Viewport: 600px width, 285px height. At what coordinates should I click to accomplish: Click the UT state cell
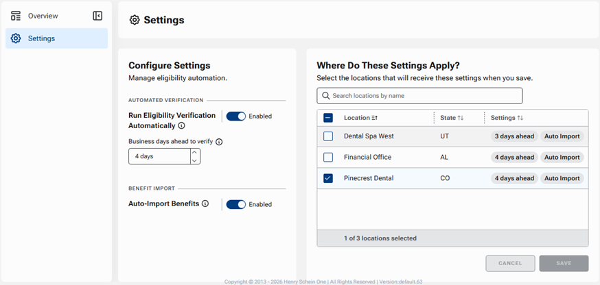click(x=444, y=136)
